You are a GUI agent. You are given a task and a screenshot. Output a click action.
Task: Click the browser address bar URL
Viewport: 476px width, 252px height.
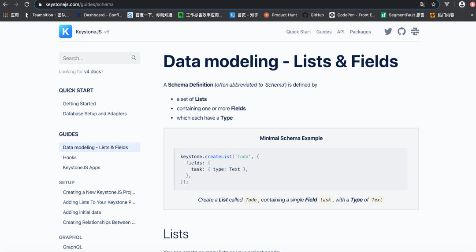pyautogui.click(x=79, y=4)
